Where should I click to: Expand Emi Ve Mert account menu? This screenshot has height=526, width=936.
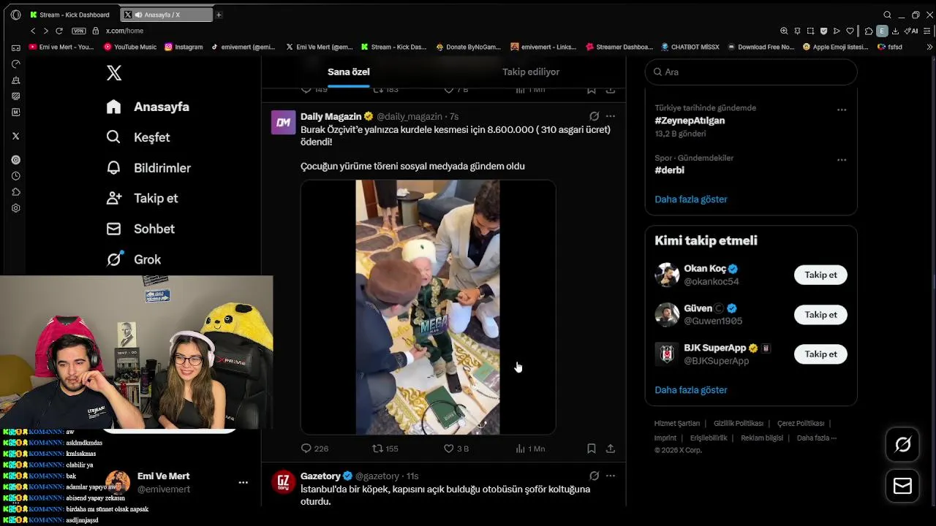pyautogui.click(x=243, y=482)
